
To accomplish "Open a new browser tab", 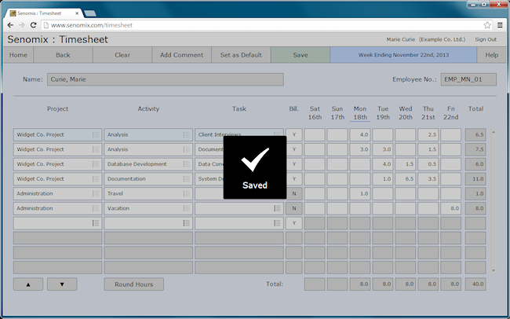I will tap(89, 13).
